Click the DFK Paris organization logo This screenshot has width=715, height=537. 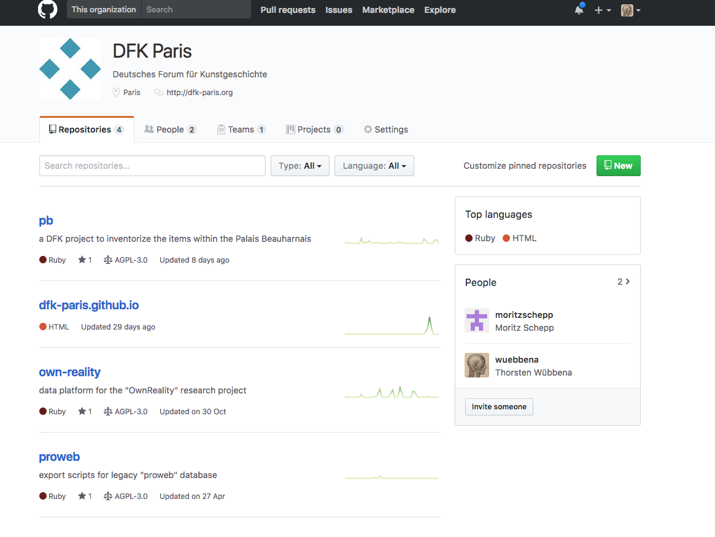(70, 69)
